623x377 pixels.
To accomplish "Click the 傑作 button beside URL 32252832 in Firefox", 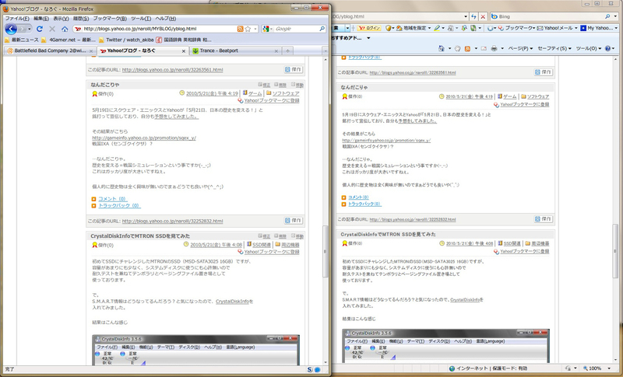I will point(294,221).
